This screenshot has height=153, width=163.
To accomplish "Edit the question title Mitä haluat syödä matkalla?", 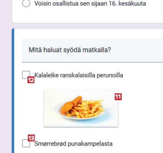I will [x=70, y=50].
